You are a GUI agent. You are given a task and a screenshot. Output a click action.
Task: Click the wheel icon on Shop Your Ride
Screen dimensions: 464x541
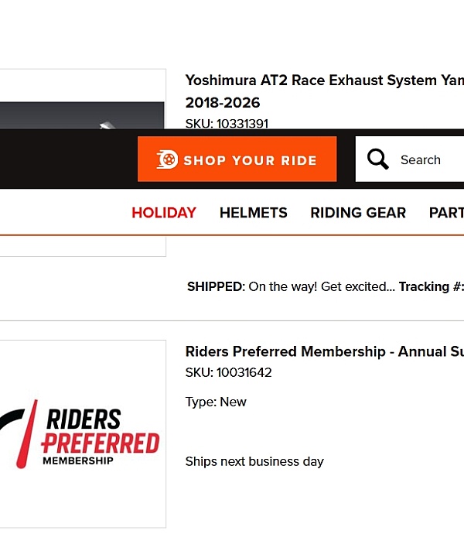pyautogui.click(x=167, y=159)
